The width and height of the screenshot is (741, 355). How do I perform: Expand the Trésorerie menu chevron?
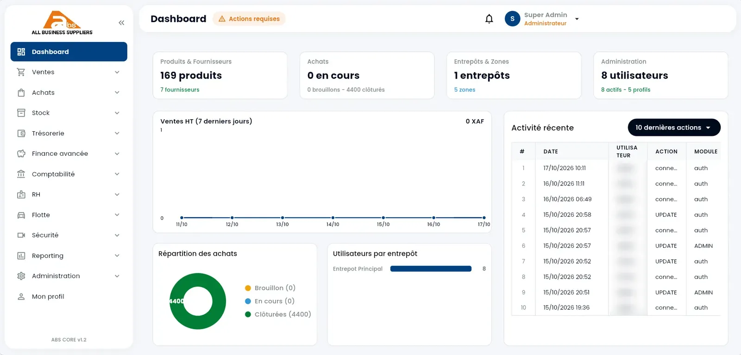117,133
